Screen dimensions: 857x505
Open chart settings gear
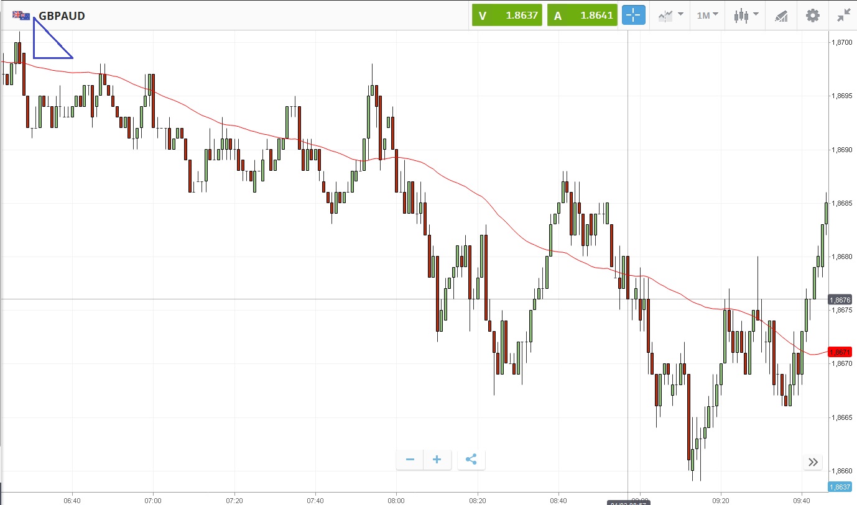click(813, 16)
